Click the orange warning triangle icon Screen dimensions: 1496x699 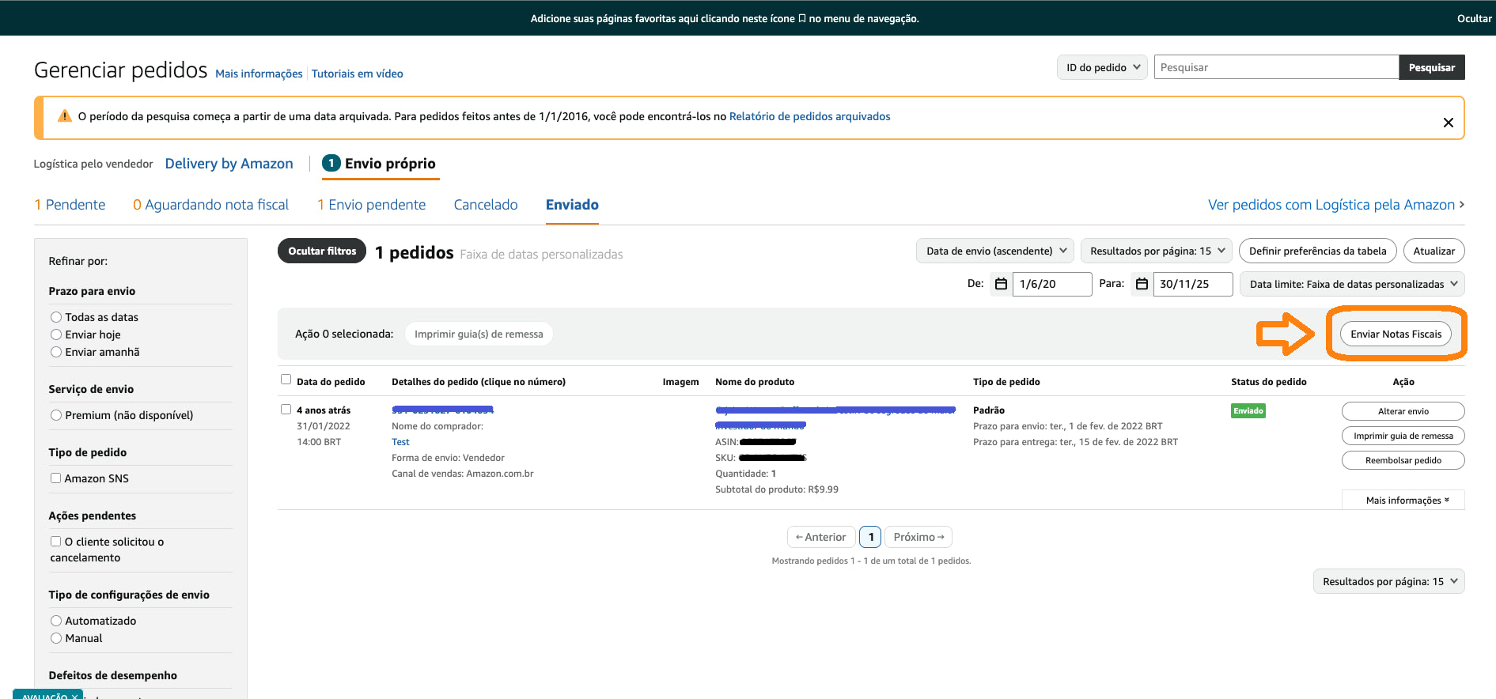click(65, 116)
